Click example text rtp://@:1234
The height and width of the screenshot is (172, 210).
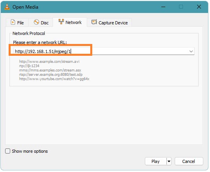point(29,66)
